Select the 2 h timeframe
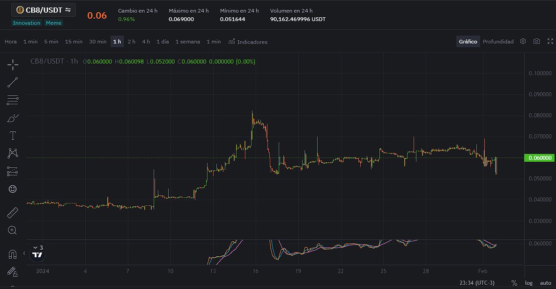Screen dimensions: 556x289 [132, 42]
